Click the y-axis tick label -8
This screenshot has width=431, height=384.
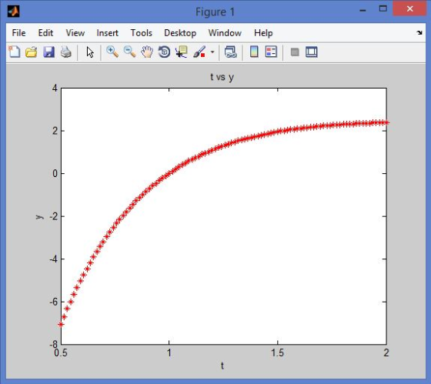click(x=54, y=344)
